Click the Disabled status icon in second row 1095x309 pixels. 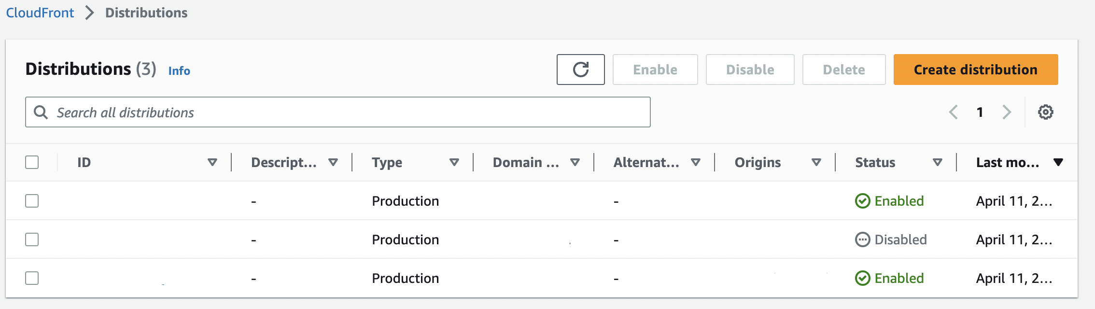click(x=862, y=239)
